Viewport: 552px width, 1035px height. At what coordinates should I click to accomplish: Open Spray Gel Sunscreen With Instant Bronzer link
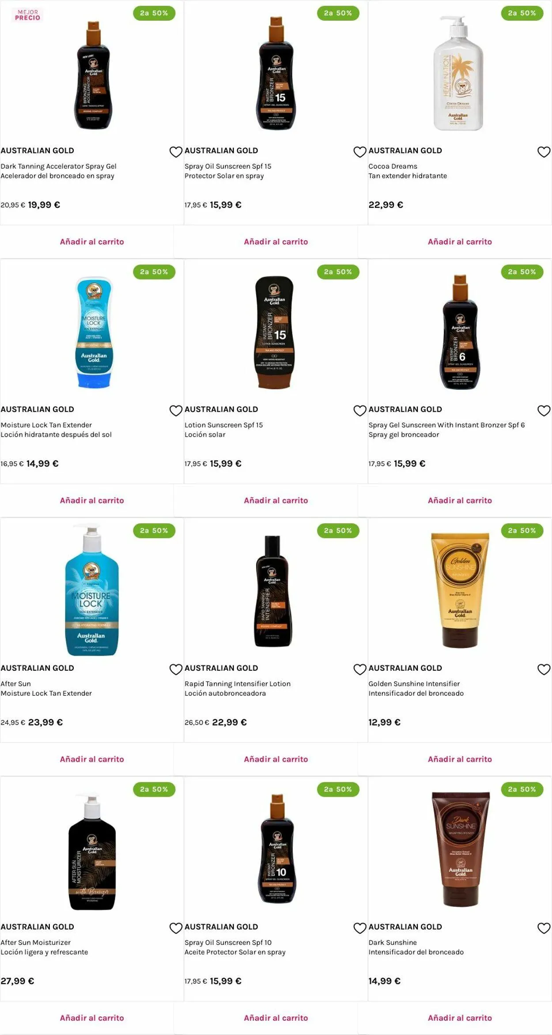pyautogui.click(x=446, y=425)
